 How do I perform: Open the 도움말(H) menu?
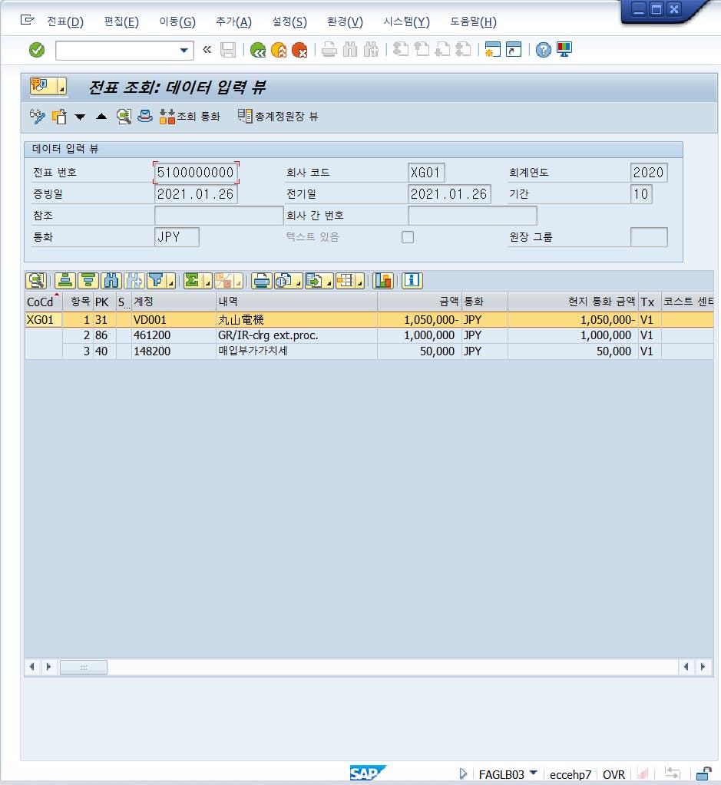(473, 22)
